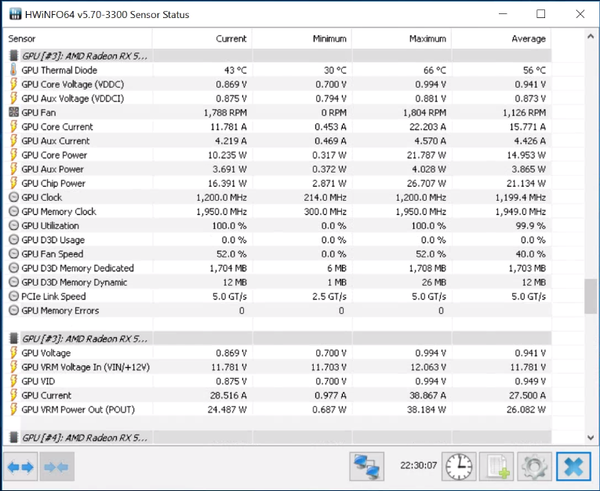
Task: Click the GPU Chip Power lightning icon
Action: point(13,184)
